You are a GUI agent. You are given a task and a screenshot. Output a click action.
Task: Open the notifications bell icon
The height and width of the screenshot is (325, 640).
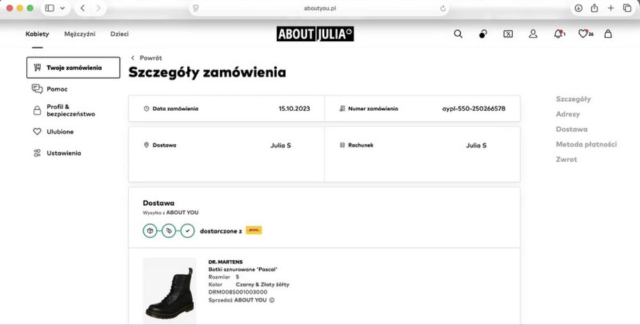point(558,34)
